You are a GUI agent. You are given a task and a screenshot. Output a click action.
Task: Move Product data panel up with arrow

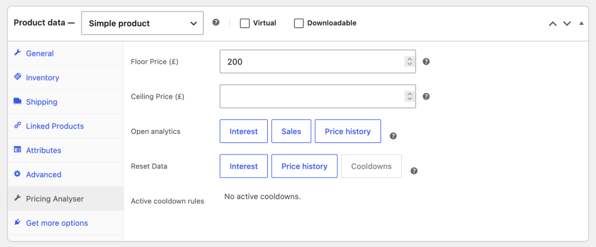pyautogui.click(x=553, y=24)
